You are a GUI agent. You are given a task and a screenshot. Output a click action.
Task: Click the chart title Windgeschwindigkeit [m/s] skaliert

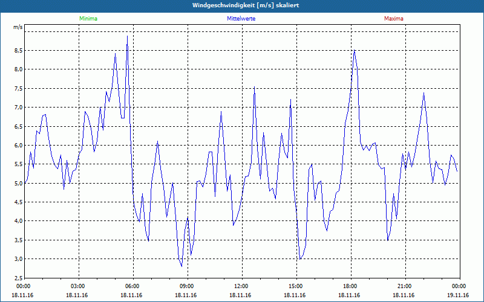click(246, 5)
